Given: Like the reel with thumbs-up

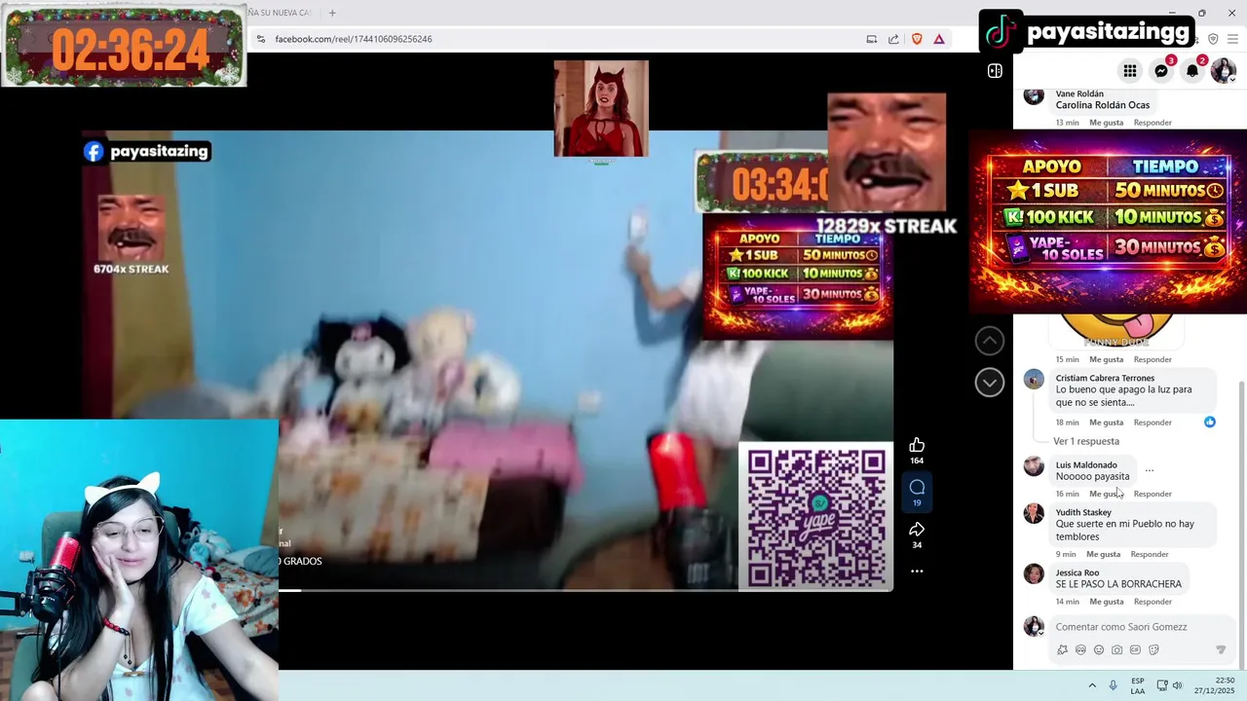Looking at the screenshot, I should click(x=917, y=445).
